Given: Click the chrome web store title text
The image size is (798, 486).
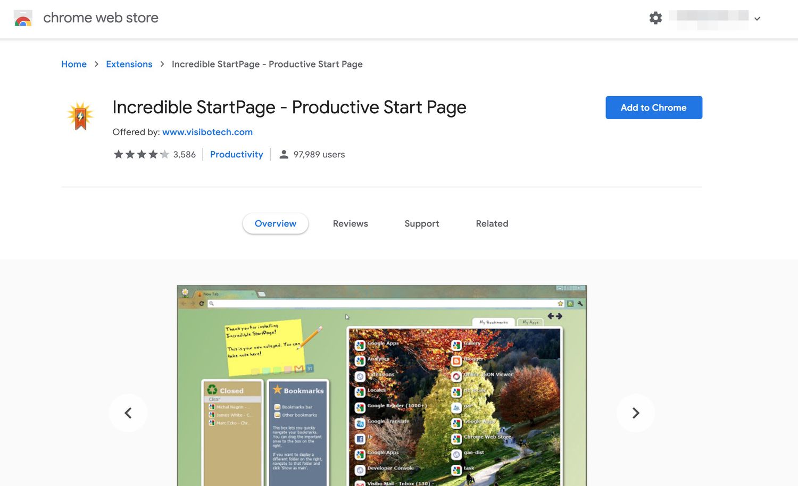Looking at the screenshot, I should (101, 18).
